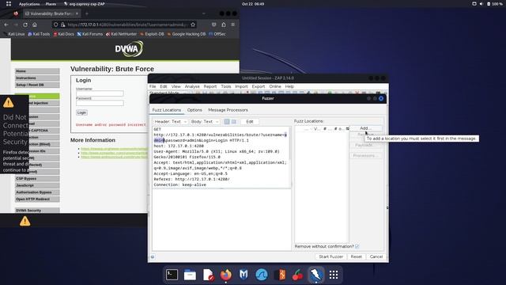Click the Add... fuzz location button
Viewport: 506px width, 285px height.
[x=365, y=128]
